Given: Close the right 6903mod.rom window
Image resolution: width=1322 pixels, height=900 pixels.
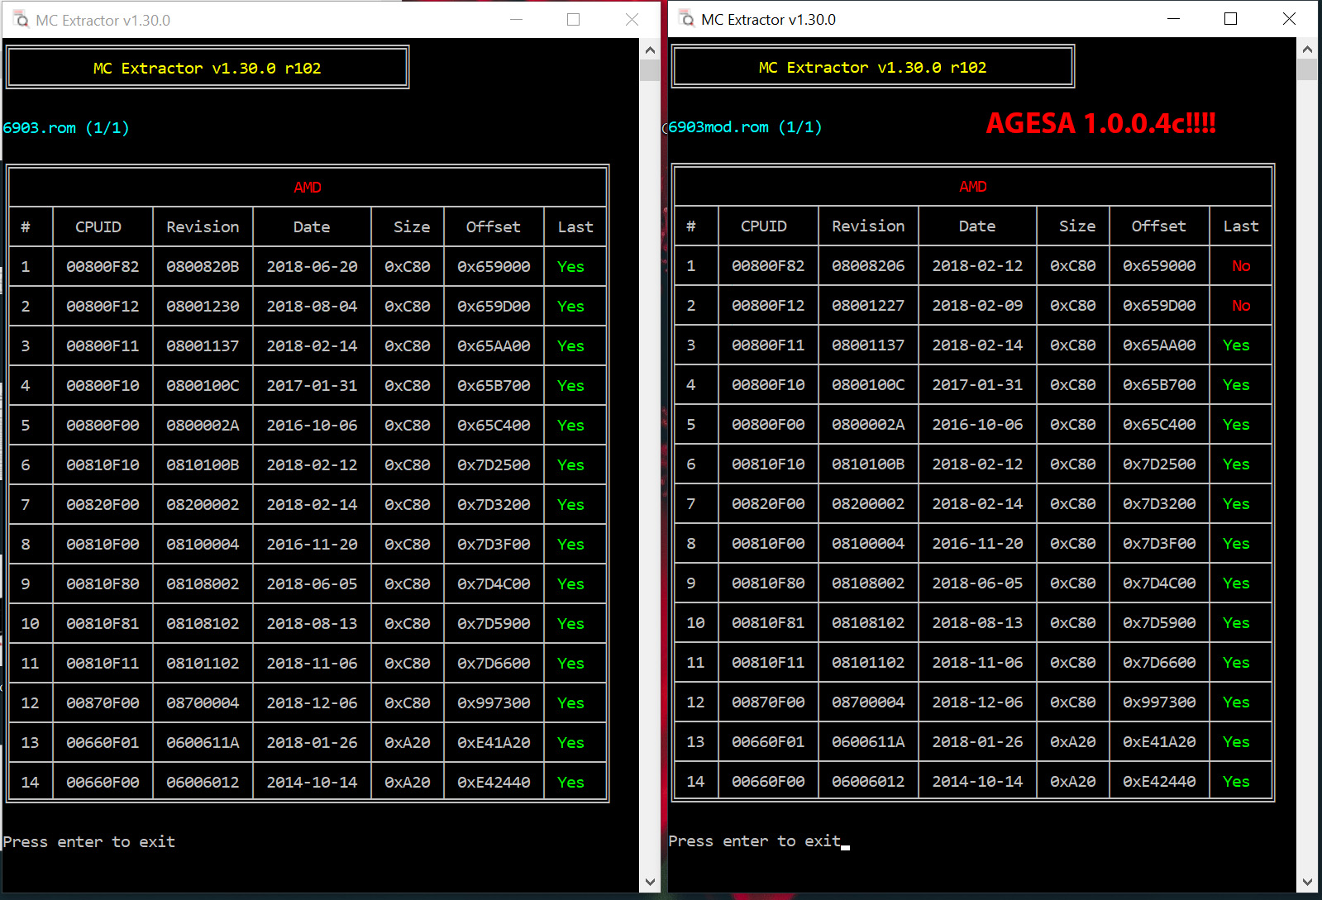Looking at the screenshot, I should (1289, 19).
